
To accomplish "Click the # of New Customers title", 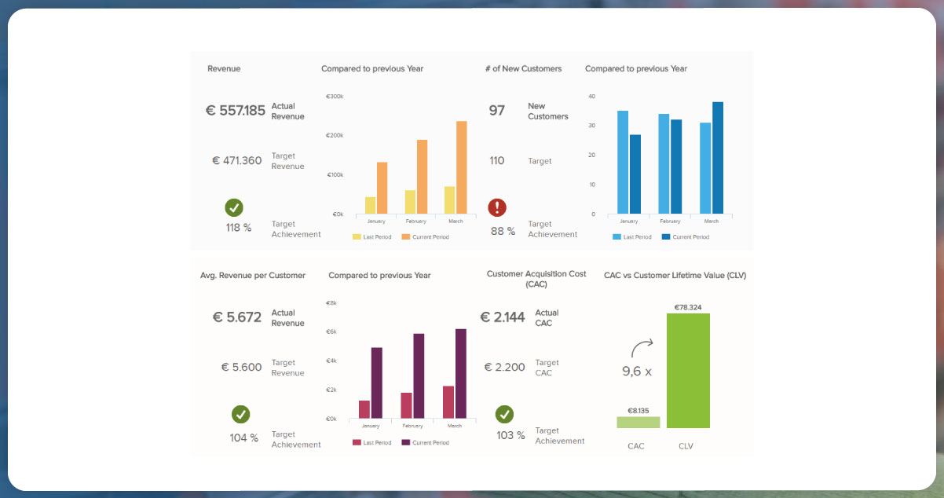I will (x=524, y=68).
